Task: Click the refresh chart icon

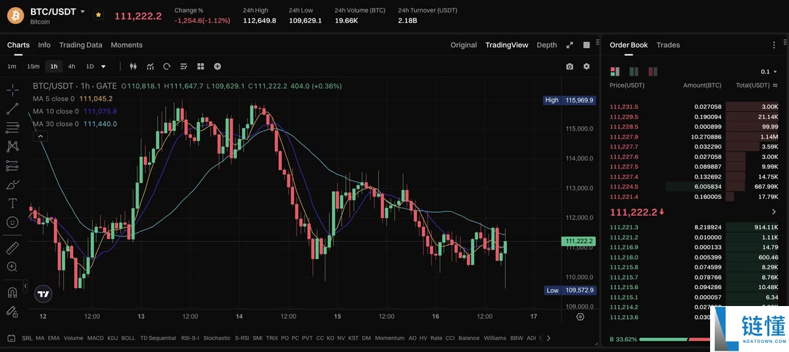Action: (x=167, y=66)
